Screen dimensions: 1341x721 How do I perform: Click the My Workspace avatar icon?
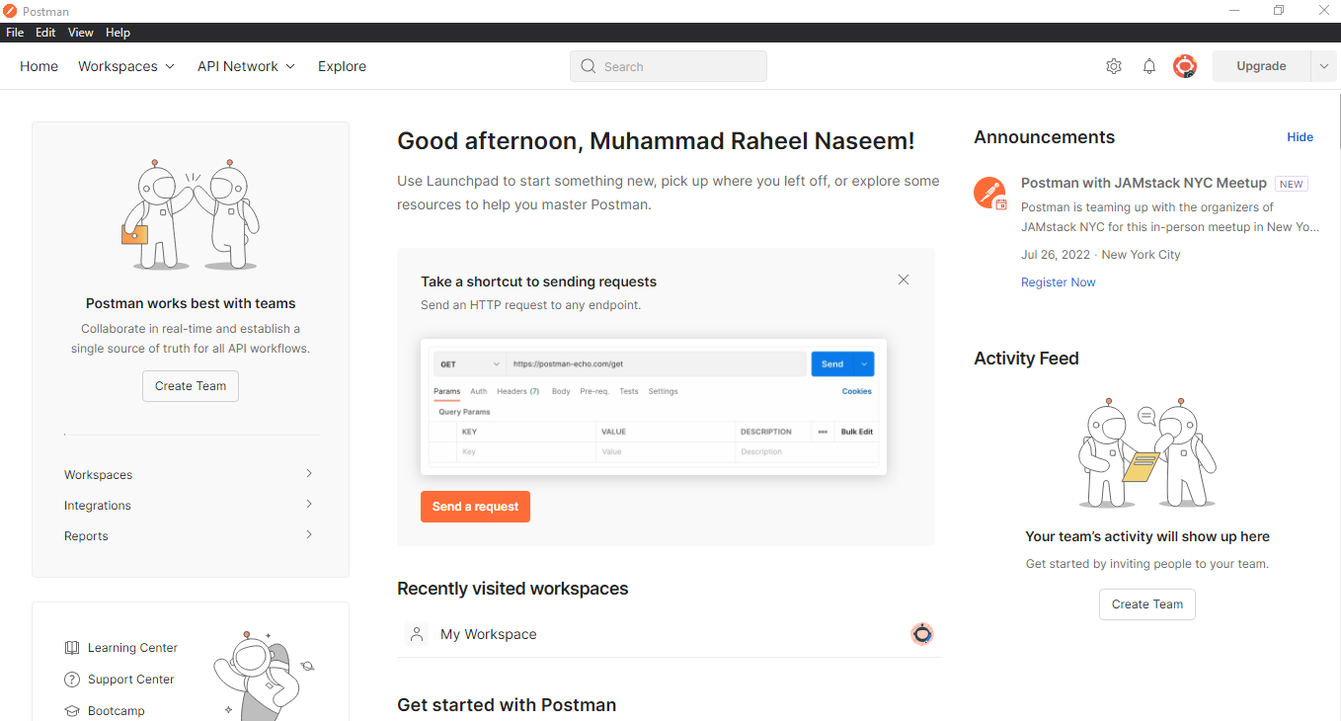417,634
